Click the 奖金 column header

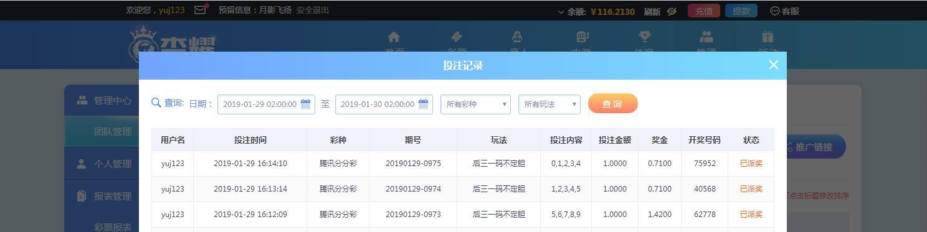click(x=660, y=140)
